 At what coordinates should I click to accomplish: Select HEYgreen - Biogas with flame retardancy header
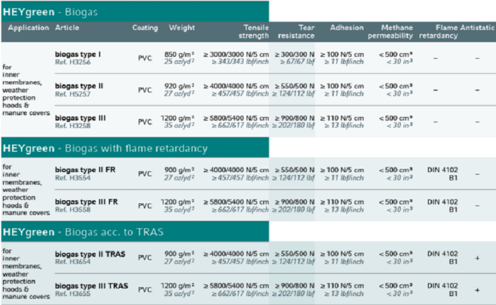(105, 148)
